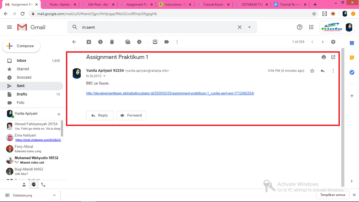Open Database.png downloaded file
359x202 pixels.
click(x=22, y=195)
